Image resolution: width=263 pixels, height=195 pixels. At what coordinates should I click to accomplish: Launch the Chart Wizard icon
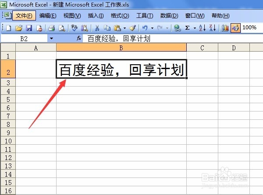click(x=225, y=28)
